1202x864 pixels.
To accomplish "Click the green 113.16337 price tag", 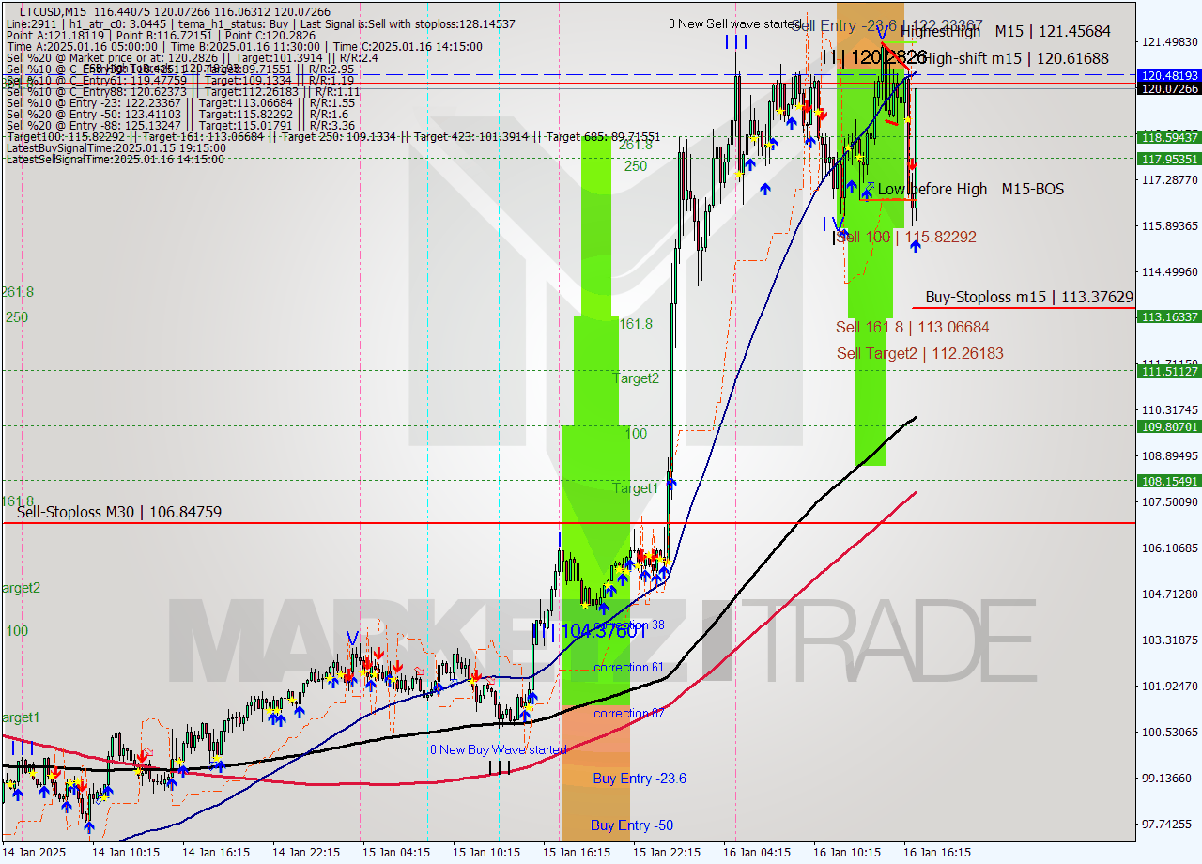I will (1168, 316).
